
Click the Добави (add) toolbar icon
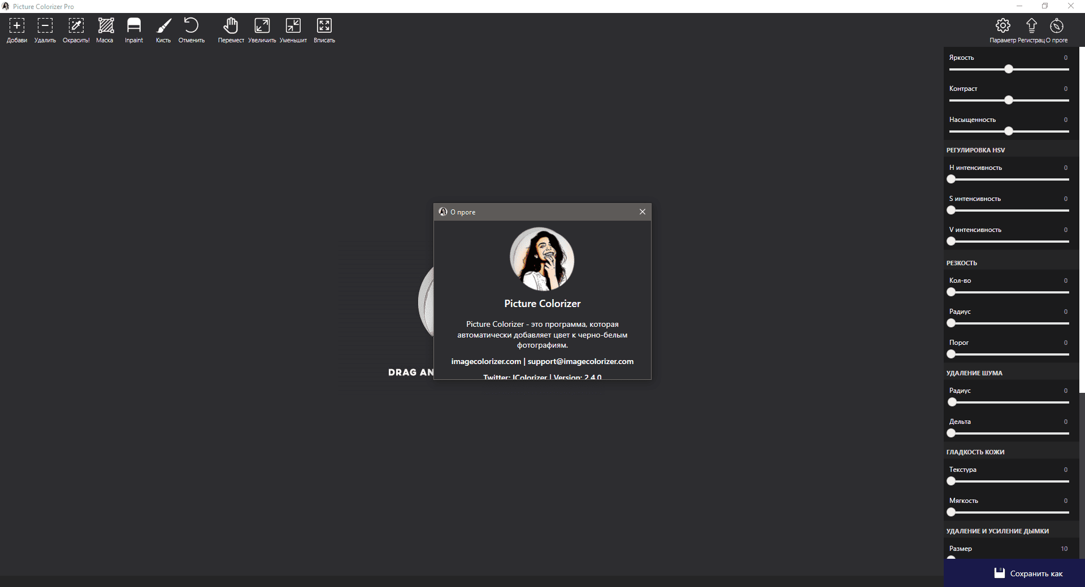click(17, 26)
